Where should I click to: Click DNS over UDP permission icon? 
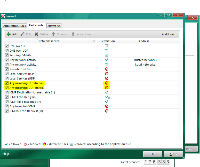pos(107,51)
